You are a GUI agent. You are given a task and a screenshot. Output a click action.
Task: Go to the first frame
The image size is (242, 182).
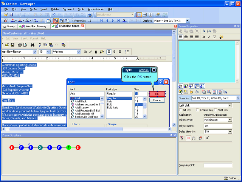tap(101, 20)
